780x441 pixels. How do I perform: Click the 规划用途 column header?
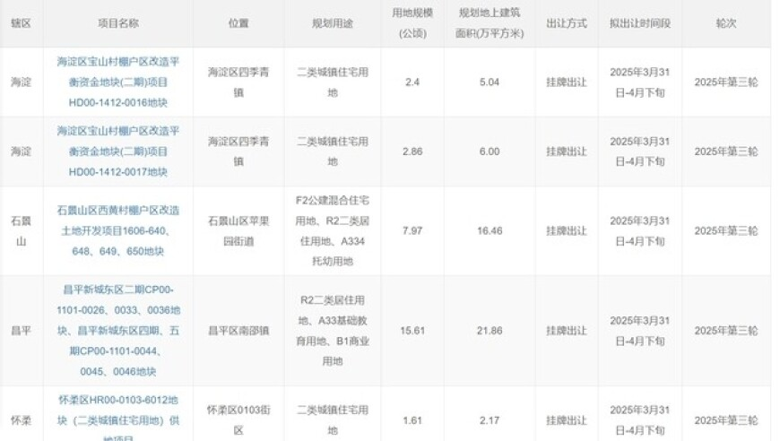[x=333, y=23]
